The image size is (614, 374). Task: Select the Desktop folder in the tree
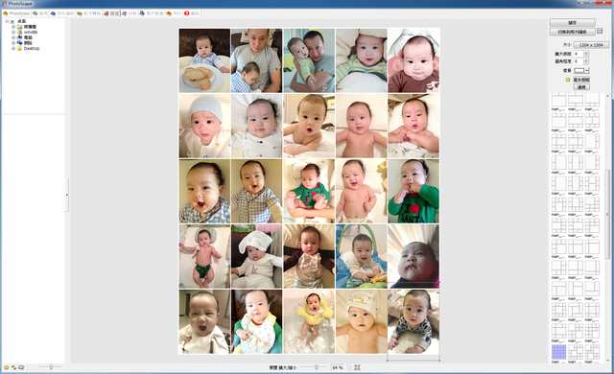pos(32,49)
